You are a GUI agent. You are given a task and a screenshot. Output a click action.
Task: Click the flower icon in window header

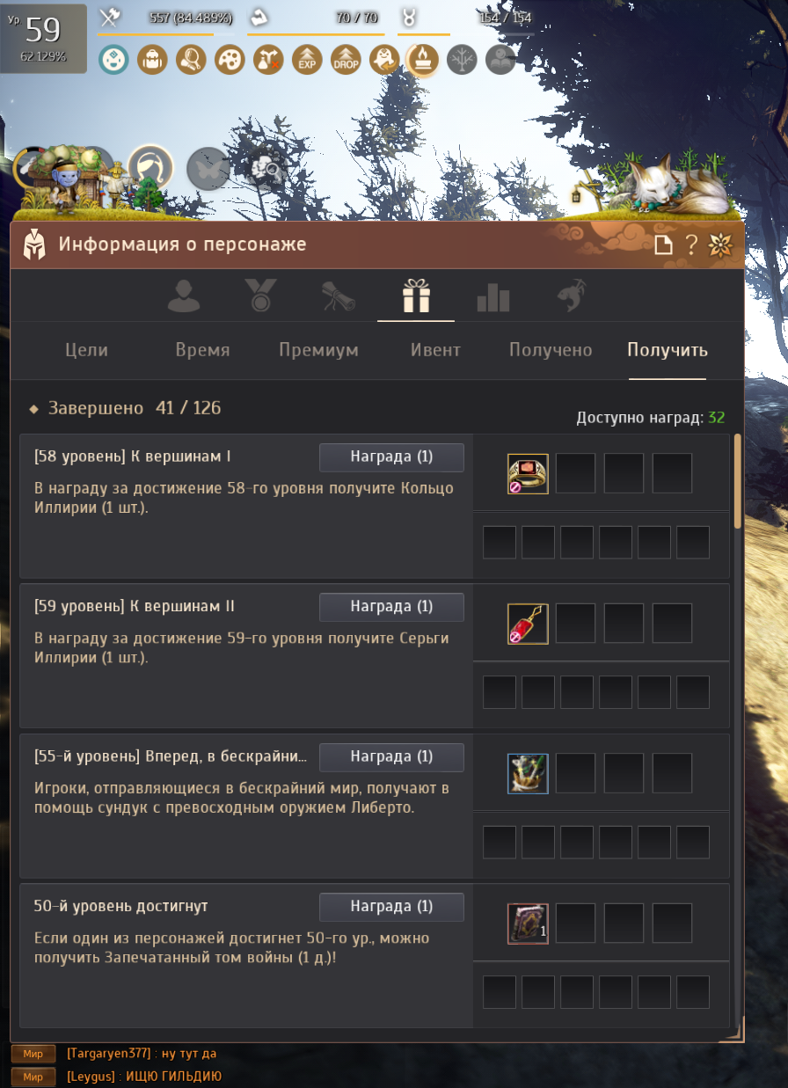(x=720, y=245)
